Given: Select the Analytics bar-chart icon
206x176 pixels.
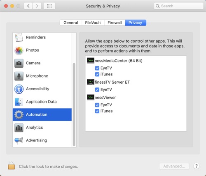Looking at the screenshot, I should pyautogui.click(x=19, y=128).
